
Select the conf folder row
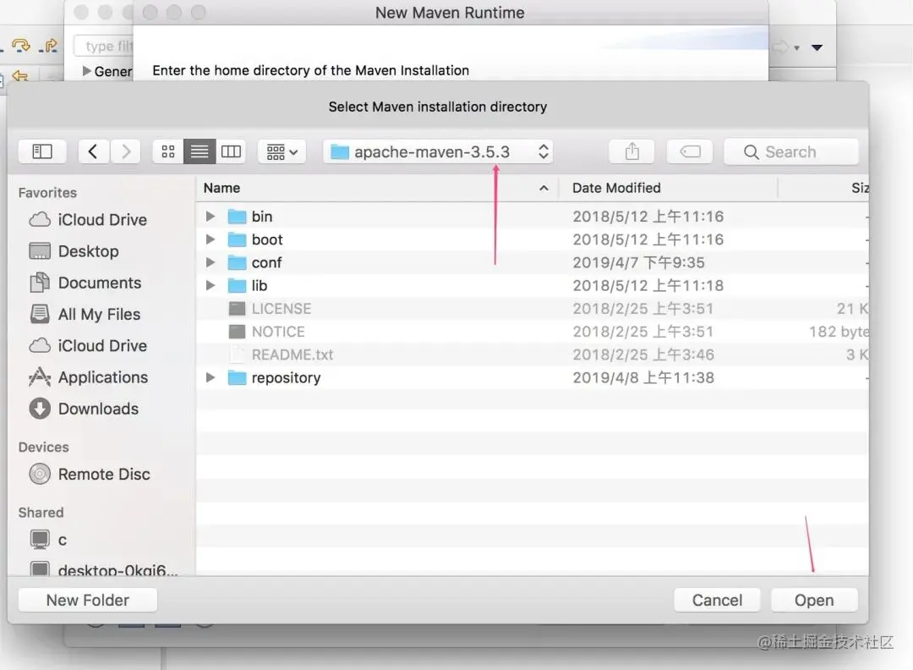click(x=533, y=263)
